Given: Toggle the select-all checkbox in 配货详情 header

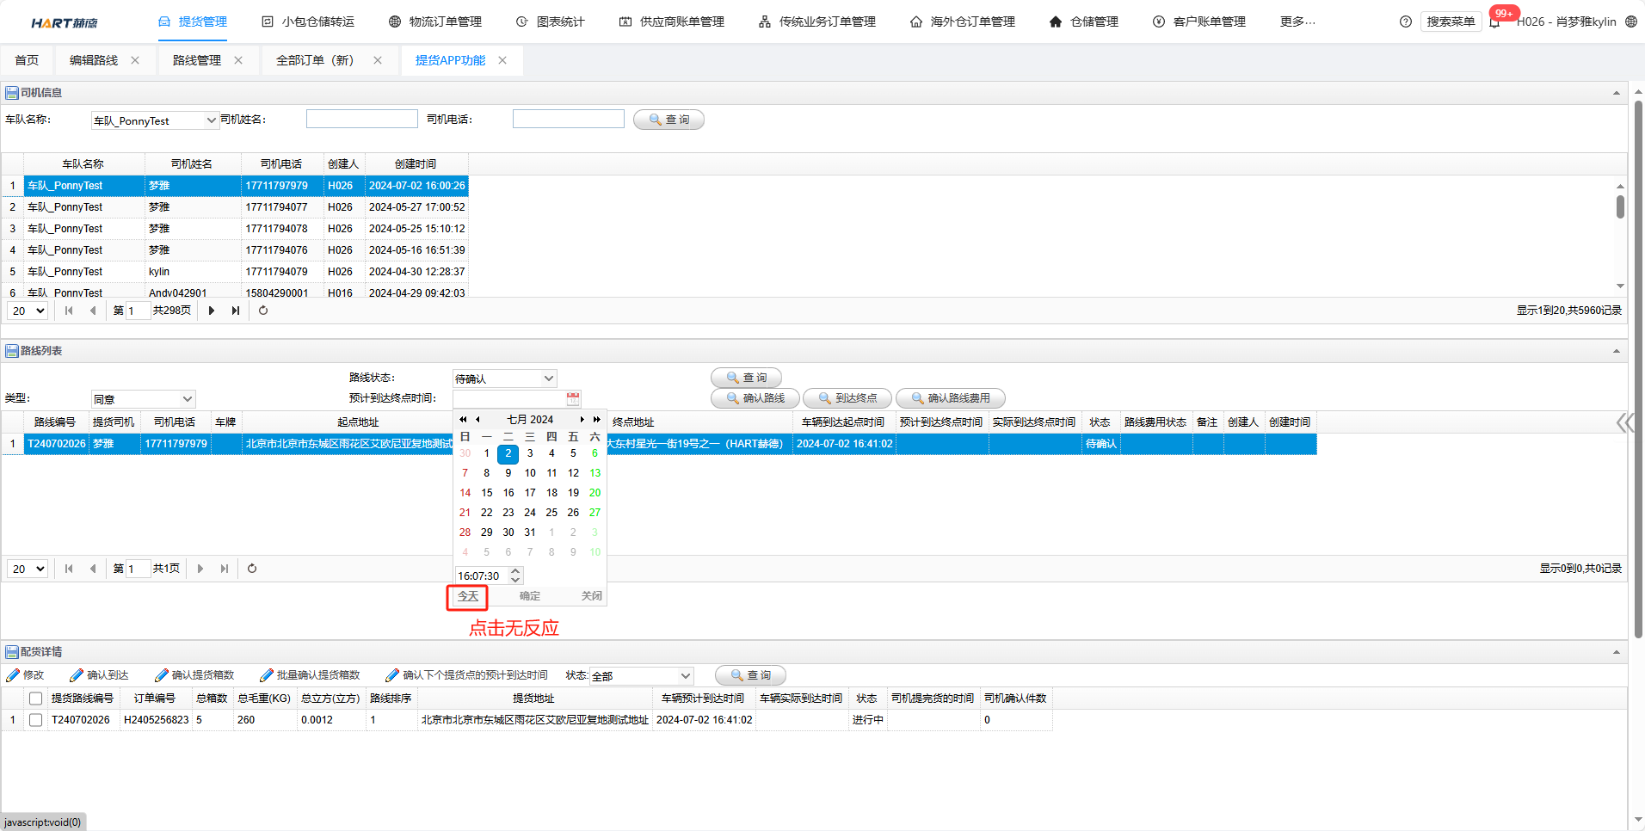Looking at the screenshot, I should [35, 699].
